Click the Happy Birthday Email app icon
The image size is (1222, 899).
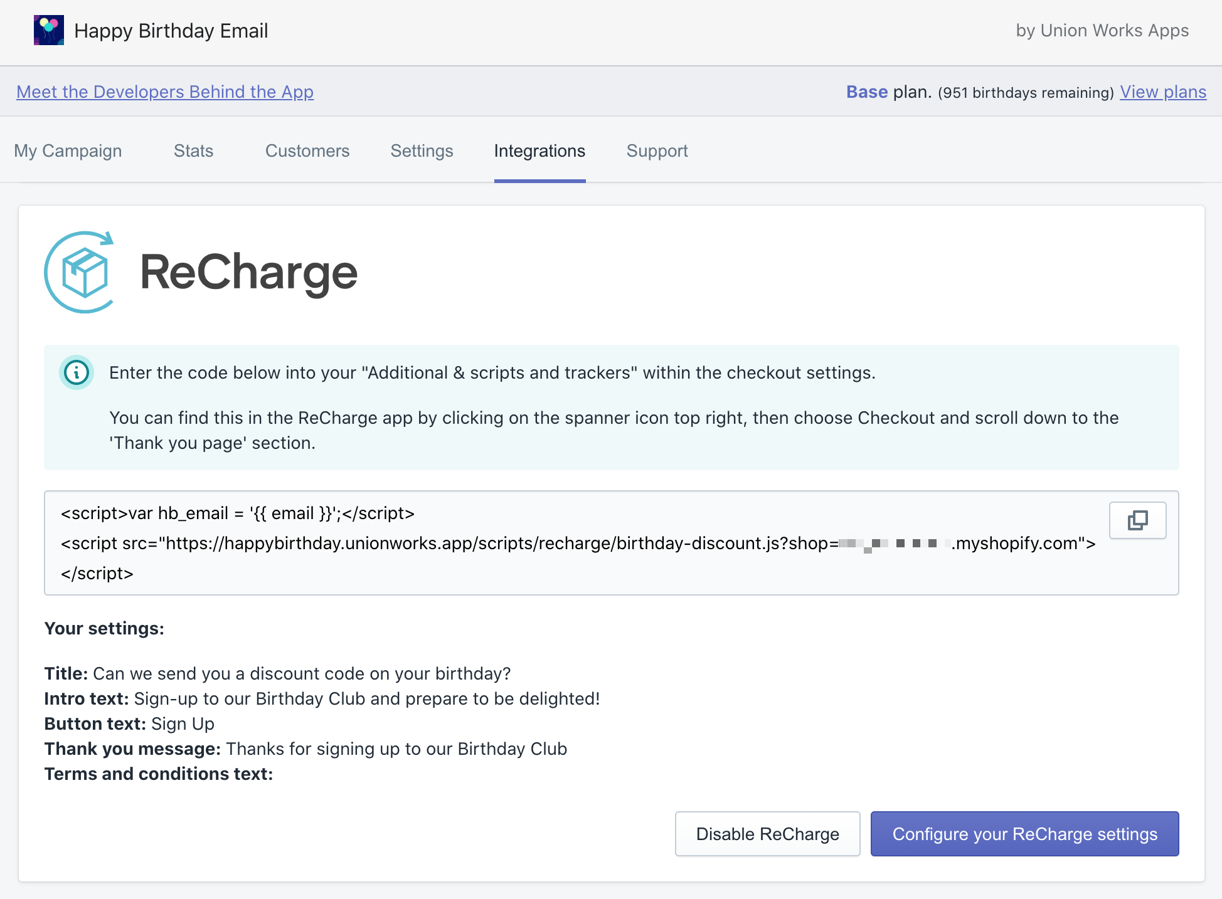pos(49,30)
